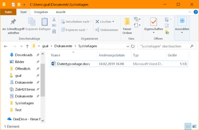
Task: Click navigation pane scroll up arrow
Action: tap(43, 54)
